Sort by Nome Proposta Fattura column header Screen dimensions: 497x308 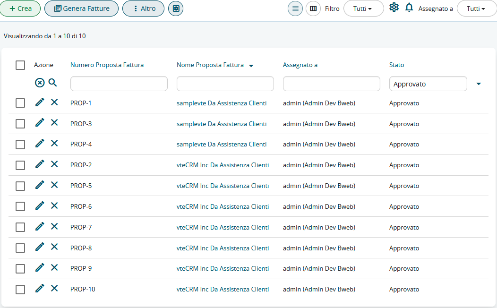tap(211, 65)
